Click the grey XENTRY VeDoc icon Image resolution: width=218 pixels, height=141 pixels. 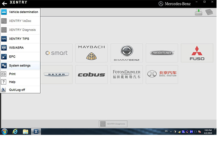(4, 21)
